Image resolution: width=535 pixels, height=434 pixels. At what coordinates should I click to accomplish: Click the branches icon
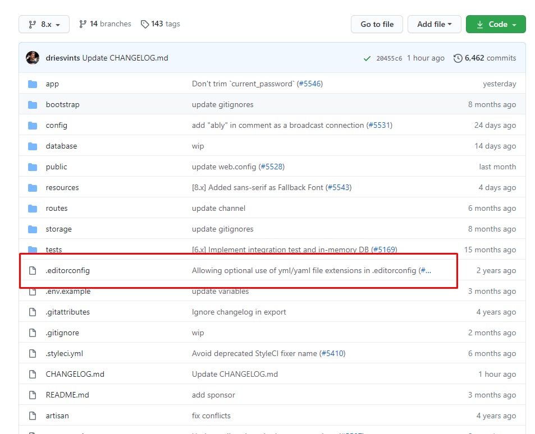pos(83,24)
